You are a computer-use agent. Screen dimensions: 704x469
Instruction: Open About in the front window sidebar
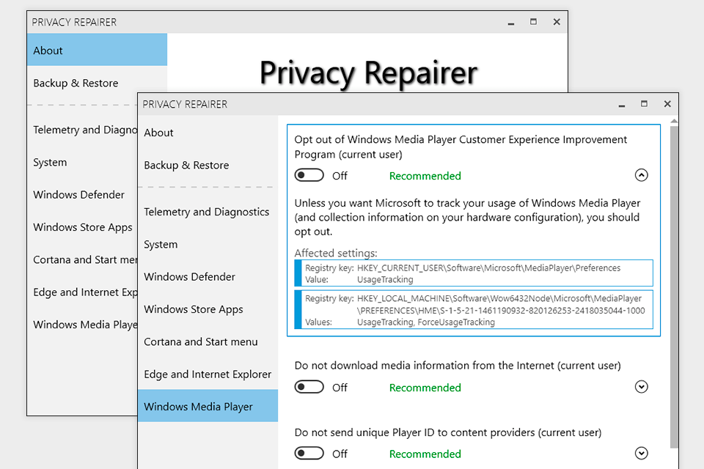click(x=208, y=133)
